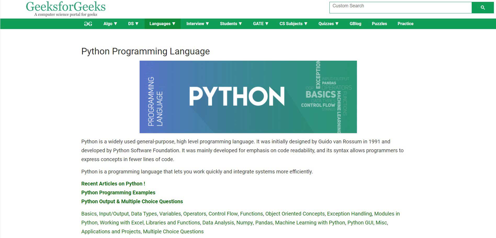
Task: Follow the Exception Handling link
Action: [x=349, y=214]
